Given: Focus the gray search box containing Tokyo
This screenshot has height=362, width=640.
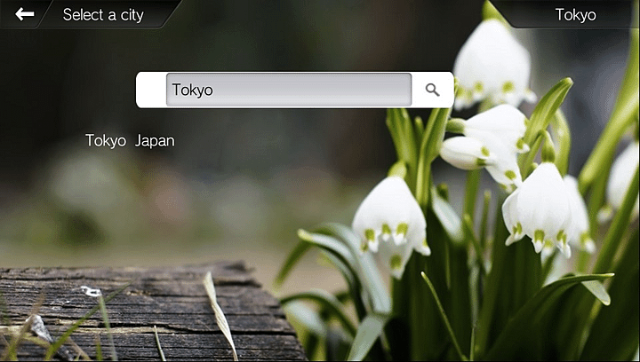Looking at the screenshot, I should click(x=289, y=90).
